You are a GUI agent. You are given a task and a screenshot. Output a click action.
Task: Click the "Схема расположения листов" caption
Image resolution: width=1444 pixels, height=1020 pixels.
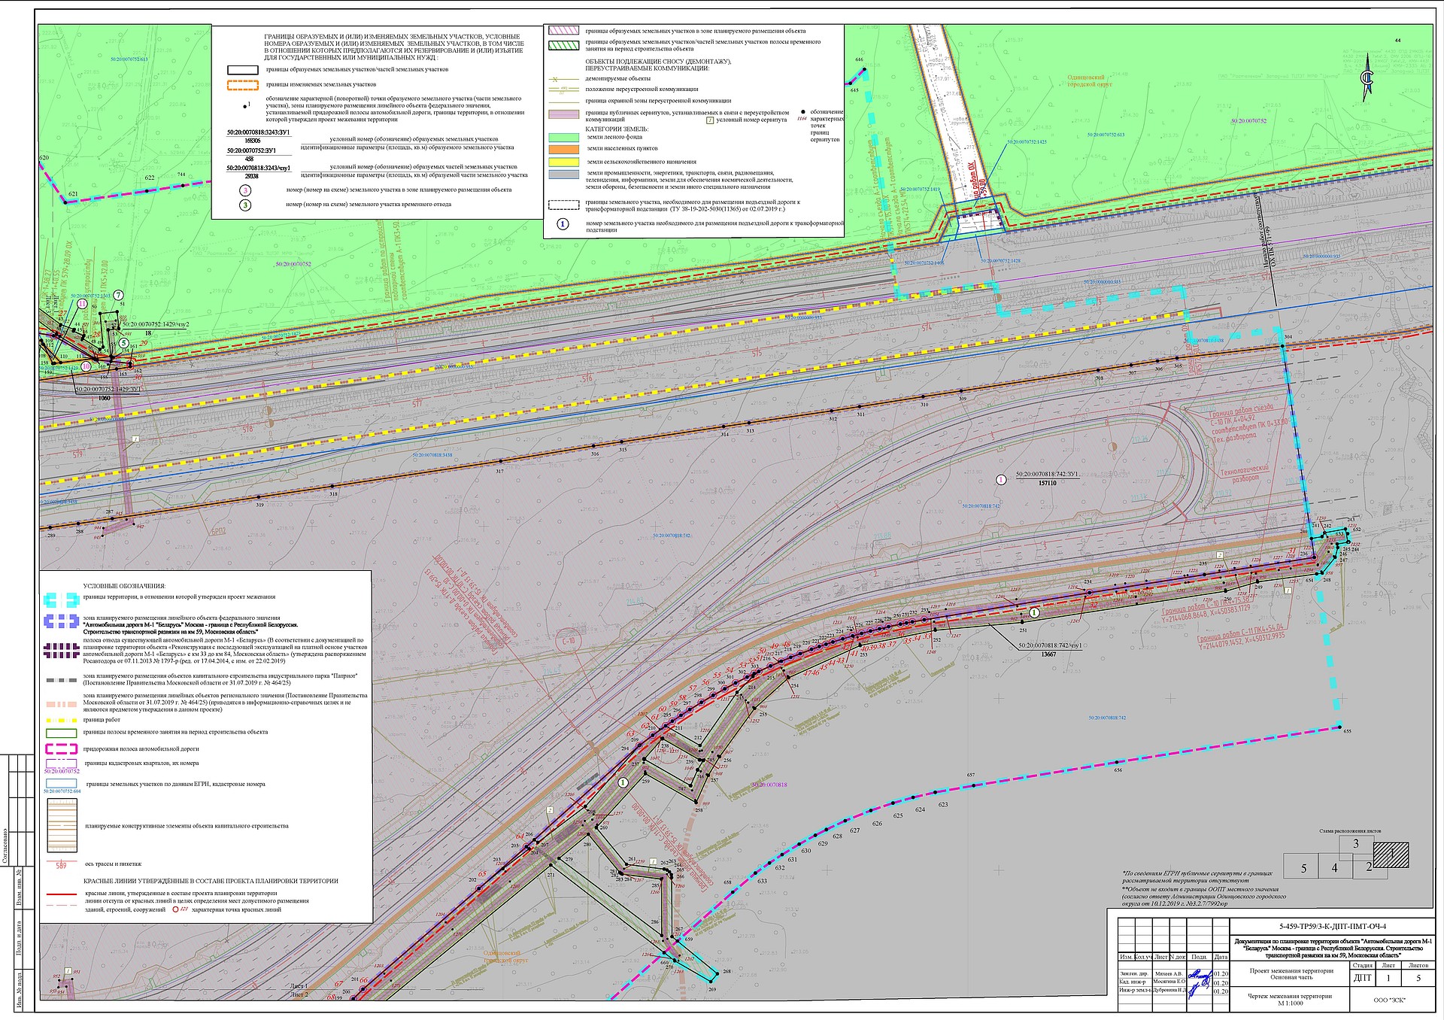click(1350, 831)
